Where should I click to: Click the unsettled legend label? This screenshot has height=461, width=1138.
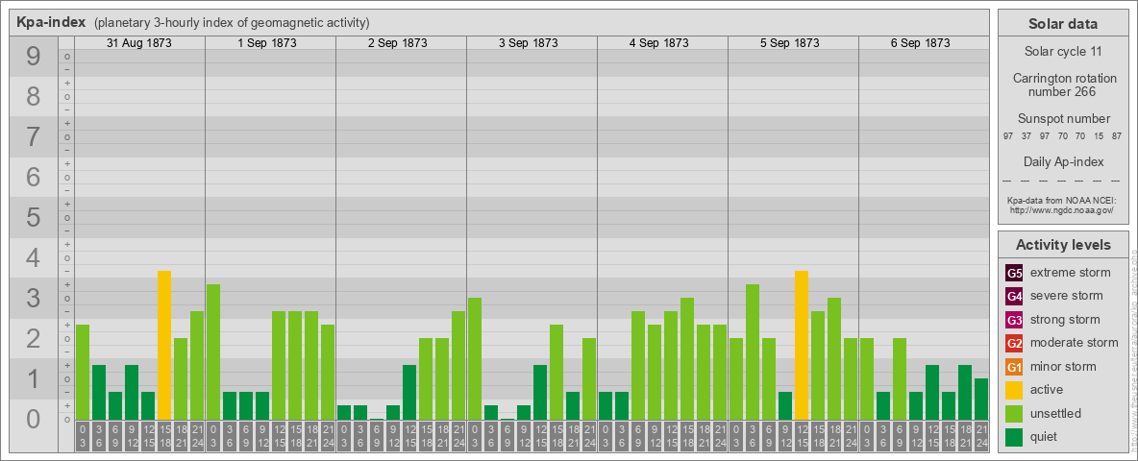coord(1056,414)
